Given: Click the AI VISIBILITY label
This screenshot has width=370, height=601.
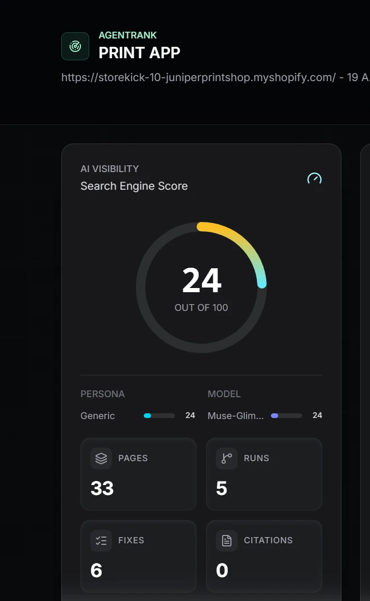Looking at the screenshot, I should (x=109, y=168).
